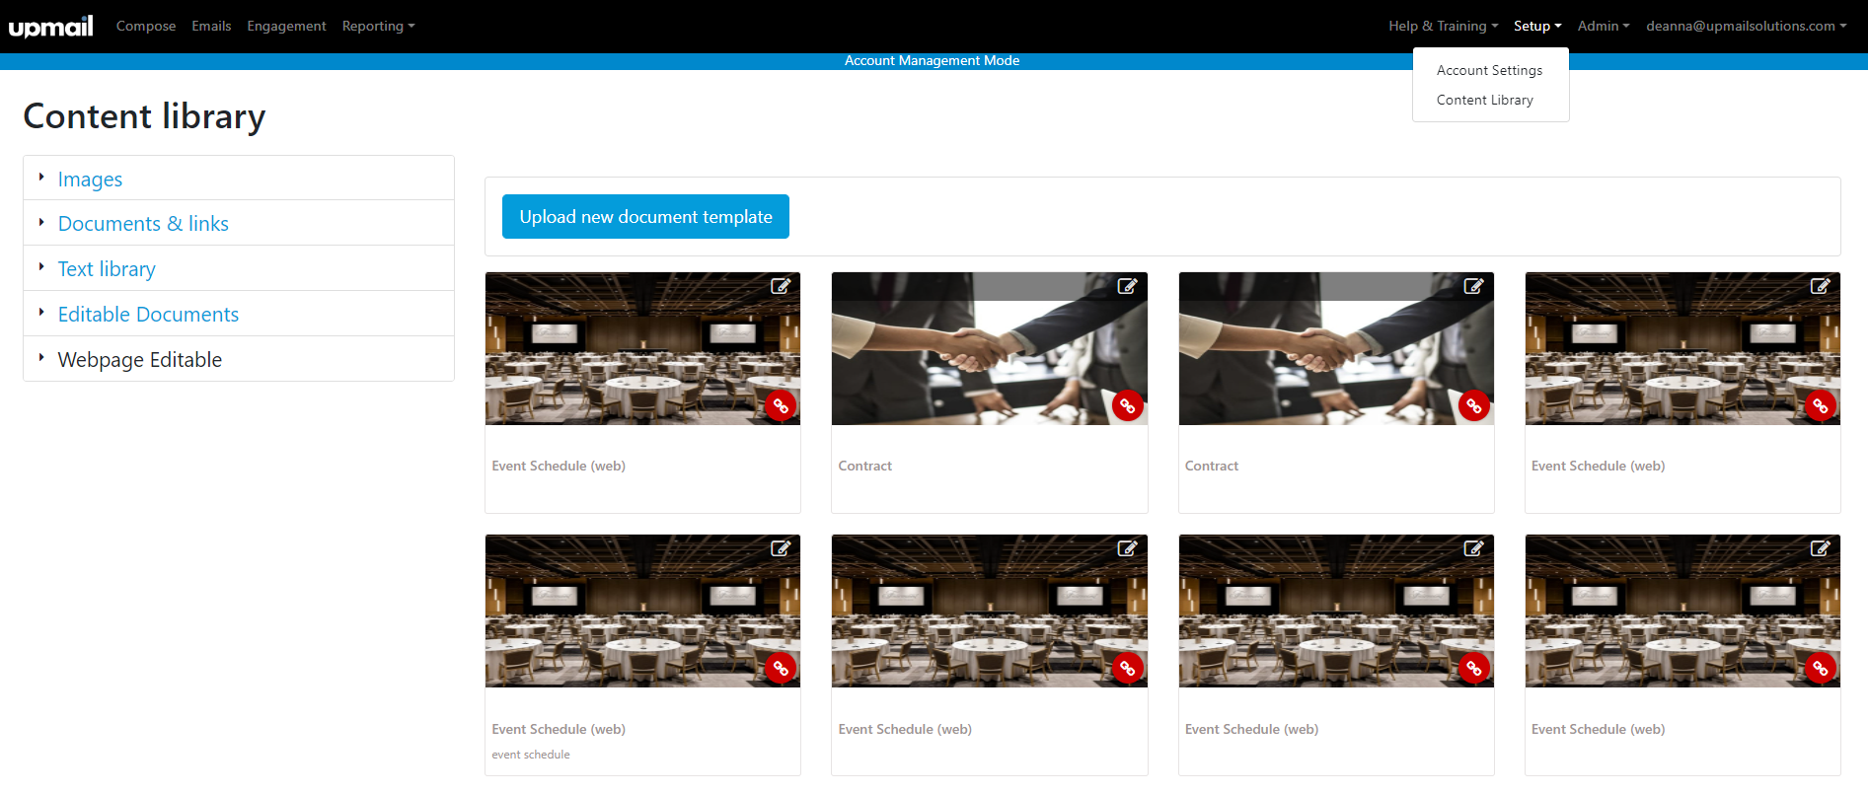Click the Account Management Mode banner text

pyautogui.click(x=932, y=61)
